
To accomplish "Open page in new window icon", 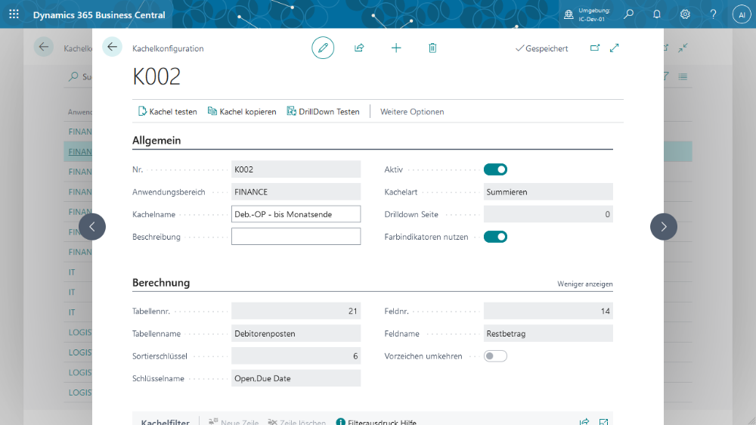I will (595, 48).
